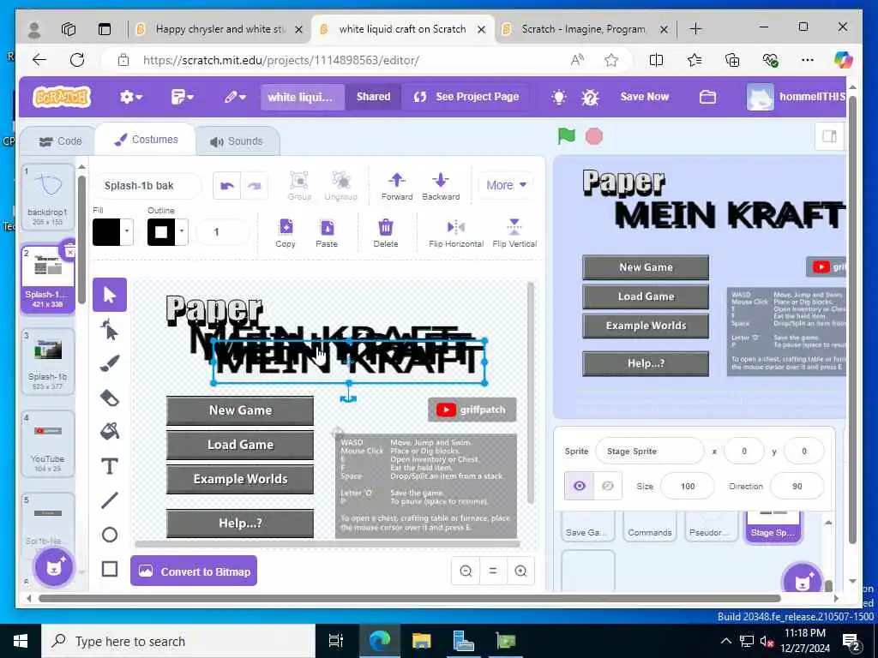Select the Line tool
Screen dimensions: 878x658
(x=110, y=500)
